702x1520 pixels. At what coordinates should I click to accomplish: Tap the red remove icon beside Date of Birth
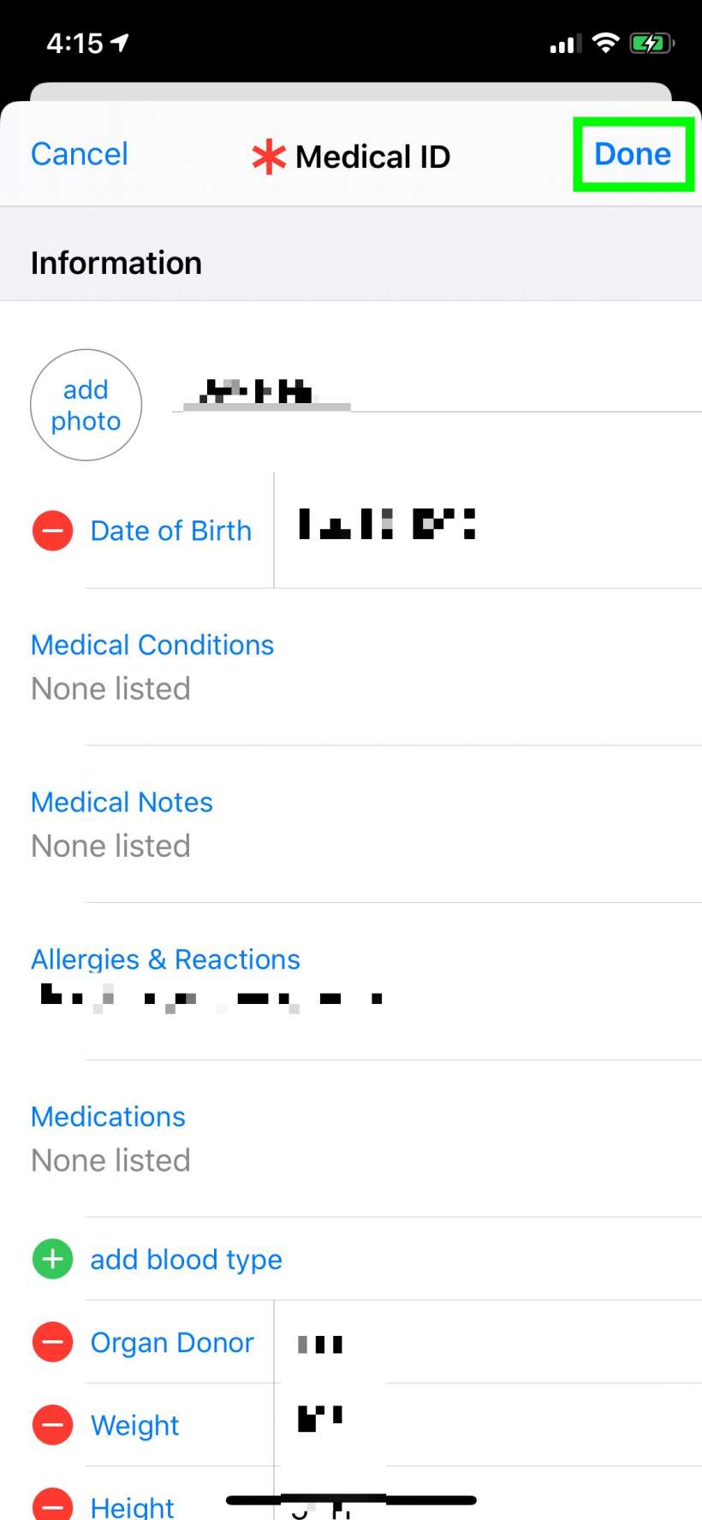tap(52, 531)
